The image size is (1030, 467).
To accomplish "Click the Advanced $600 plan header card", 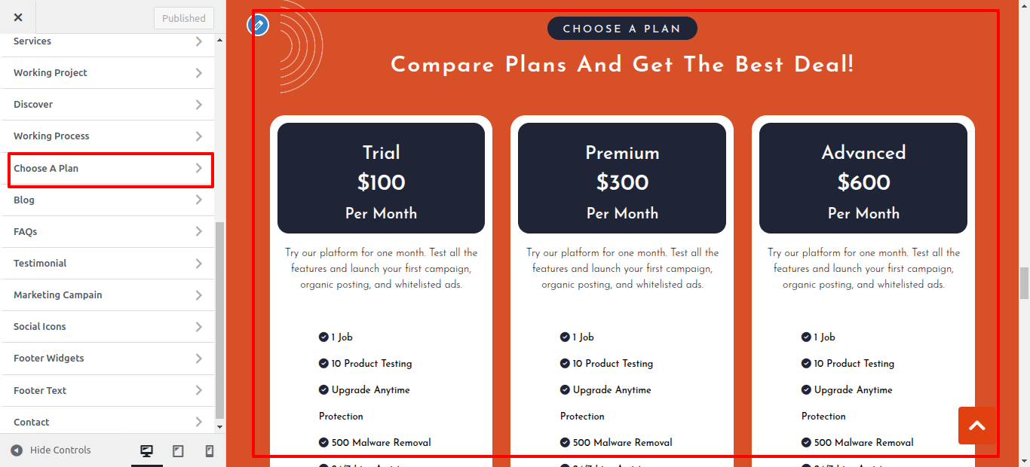I will tap(863, 179).
